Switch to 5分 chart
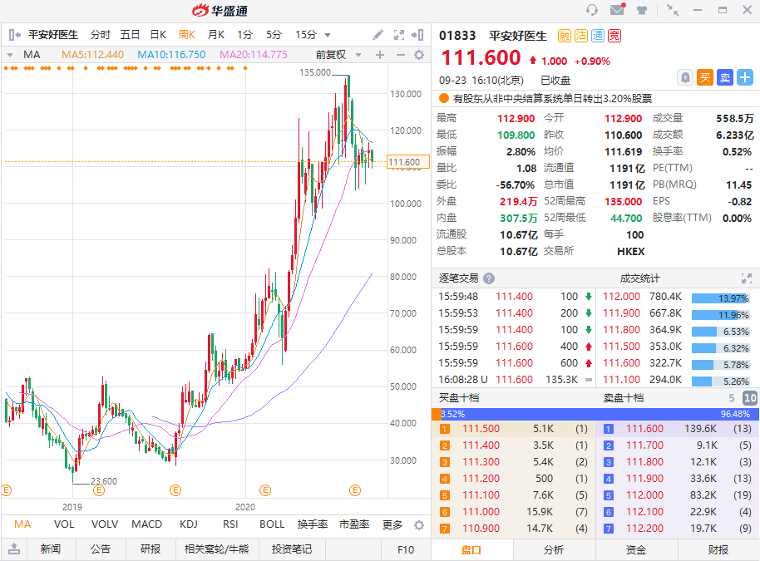760x561 pixels. tap(274, 35)
